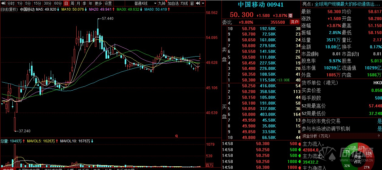The height and width of the screenshot is (170, 382).
Task: Click the 每手股数 500 row
Action: pos(341,98)
